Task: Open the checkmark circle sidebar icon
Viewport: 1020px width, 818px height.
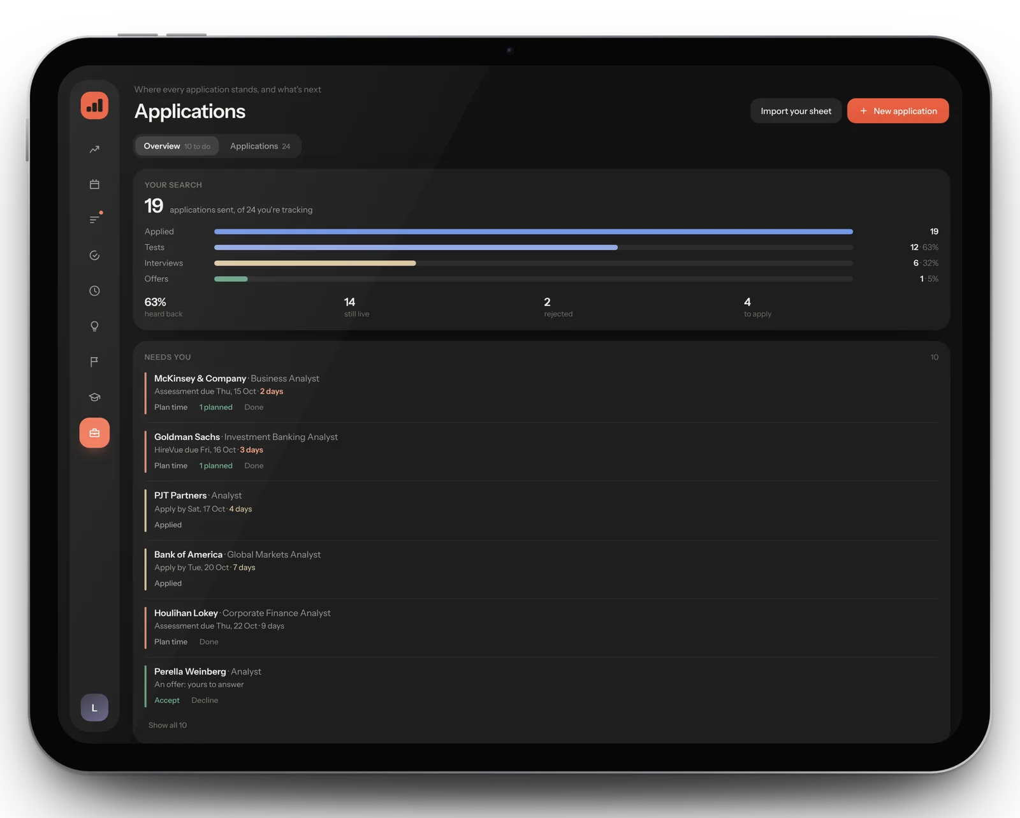Action: tap(94, 255)
